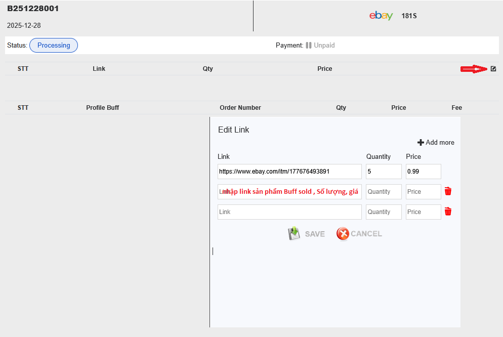This screenshot has width=503, height=337.
Task: Click the Profile Buff column header
Action: pyautogui.click(x=103, y=108)
